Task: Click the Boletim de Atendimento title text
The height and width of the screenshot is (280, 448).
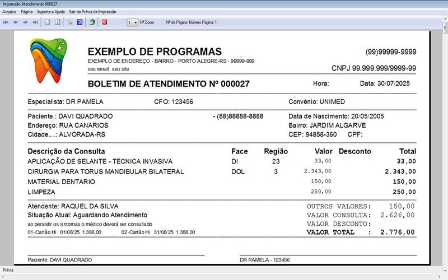Action: pyautogui.click(x=169, y=84)
